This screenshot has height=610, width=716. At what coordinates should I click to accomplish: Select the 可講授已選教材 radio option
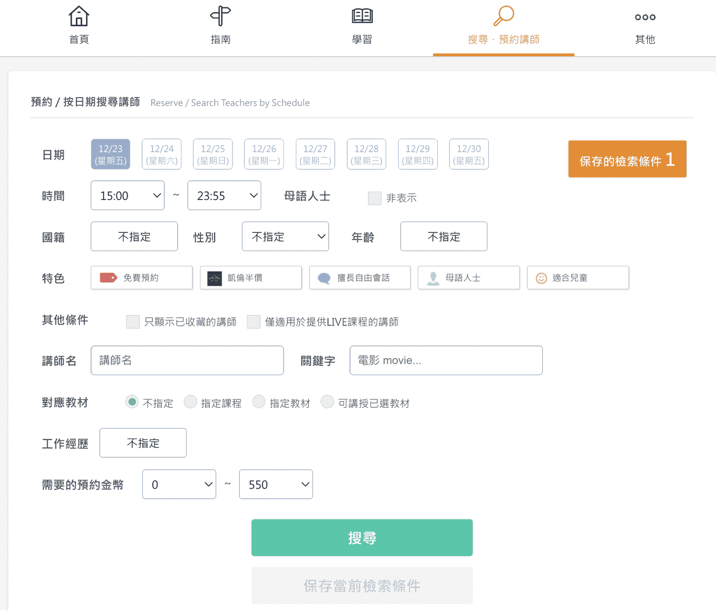327,402
